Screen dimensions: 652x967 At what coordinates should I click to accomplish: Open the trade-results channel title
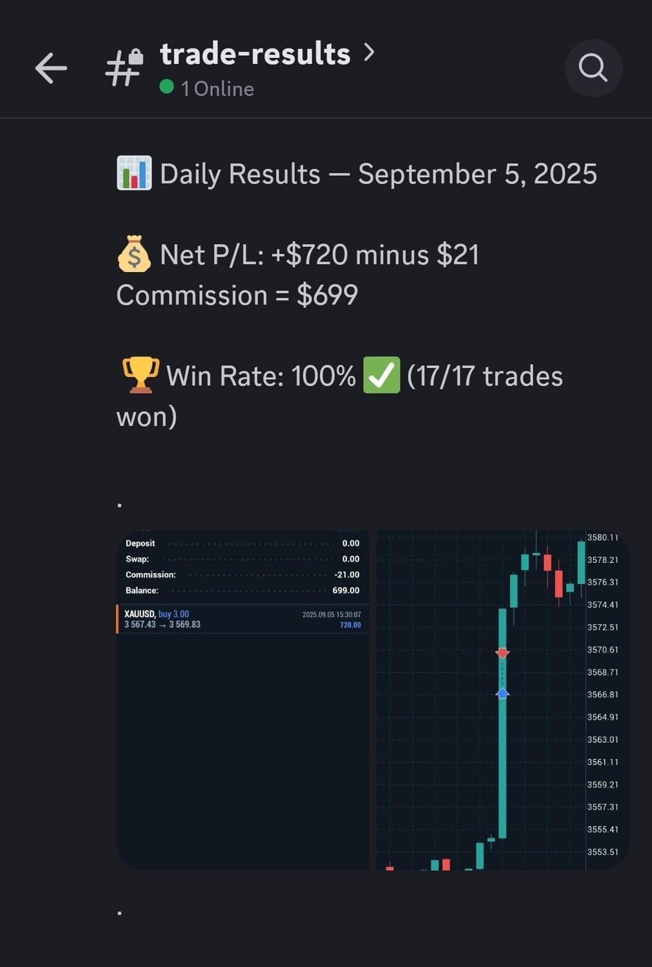[x=255, y=54]
